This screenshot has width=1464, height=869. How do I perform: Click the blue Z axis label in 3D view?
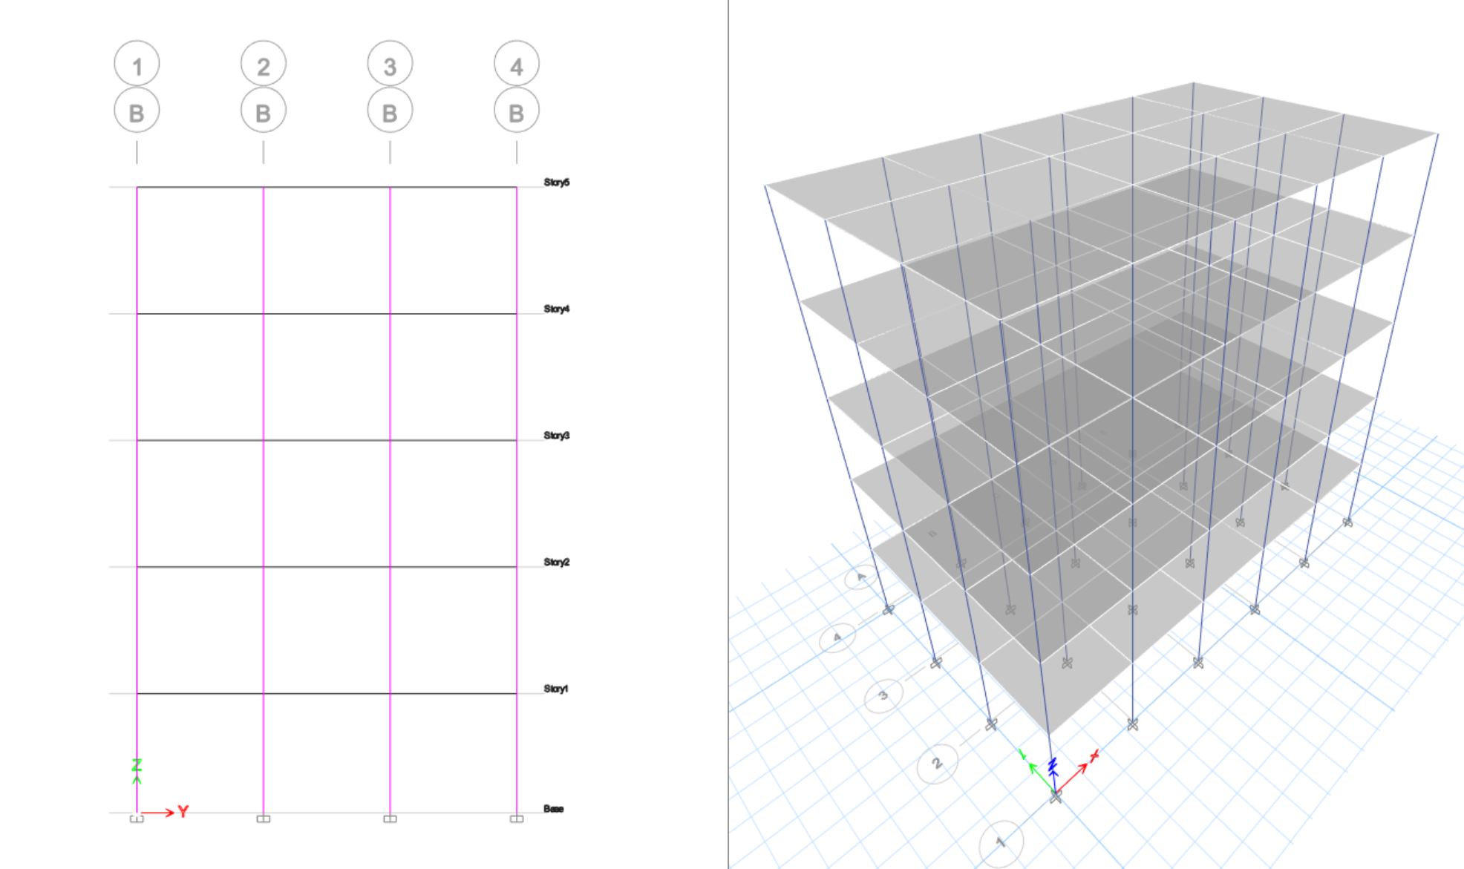pos(1052,766)
